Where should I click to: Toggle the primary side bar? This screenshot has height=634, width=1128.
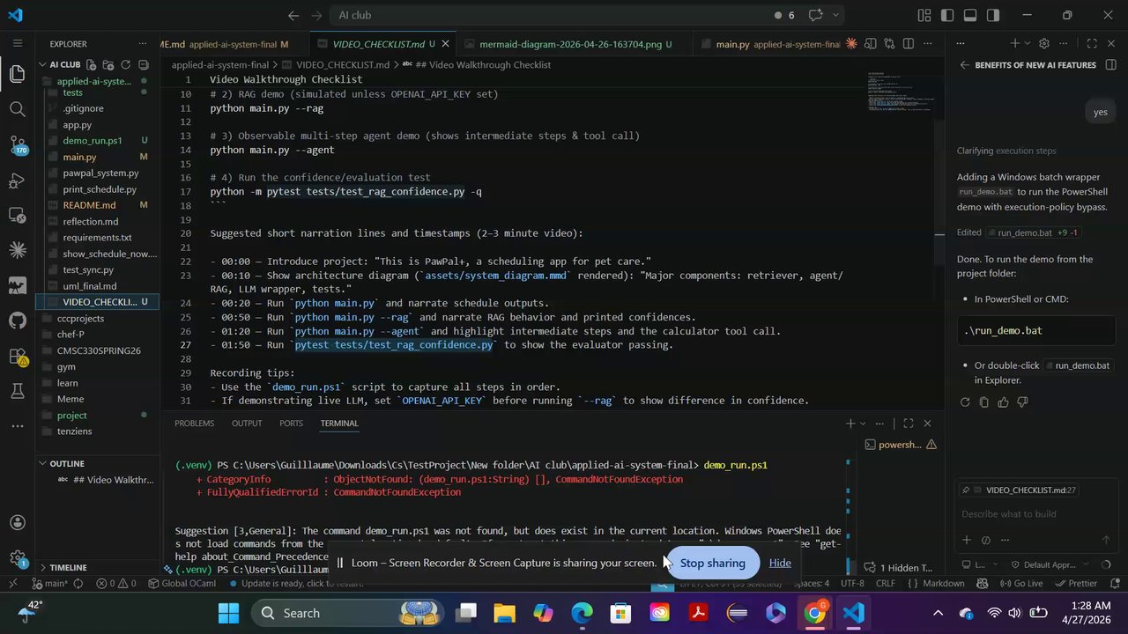[x=947, y=15]
